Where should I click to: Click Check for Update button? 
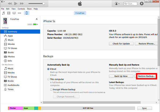pyautogui.click(x=121, y=44)
